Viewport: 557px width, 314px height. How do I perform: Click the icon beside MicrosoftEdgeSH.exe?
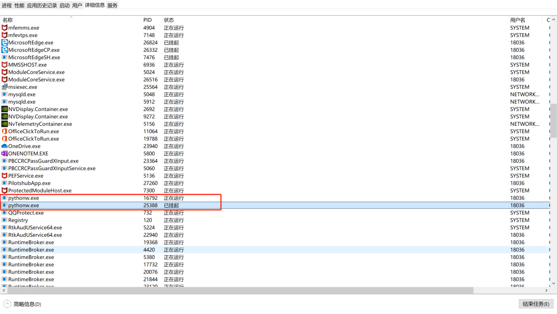pos(4,57)
